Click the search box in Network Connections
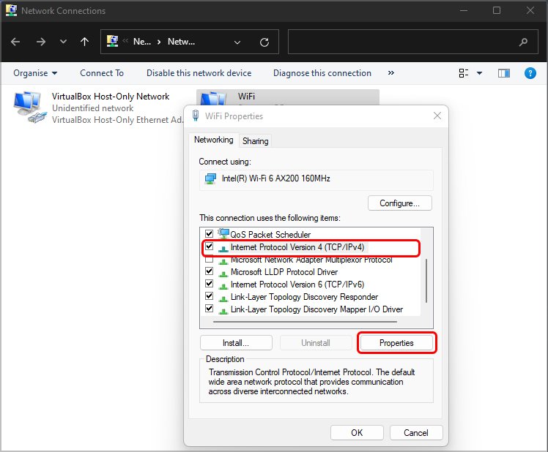The height and width of the screenshot is (452, 548). [x=412, y=42]
